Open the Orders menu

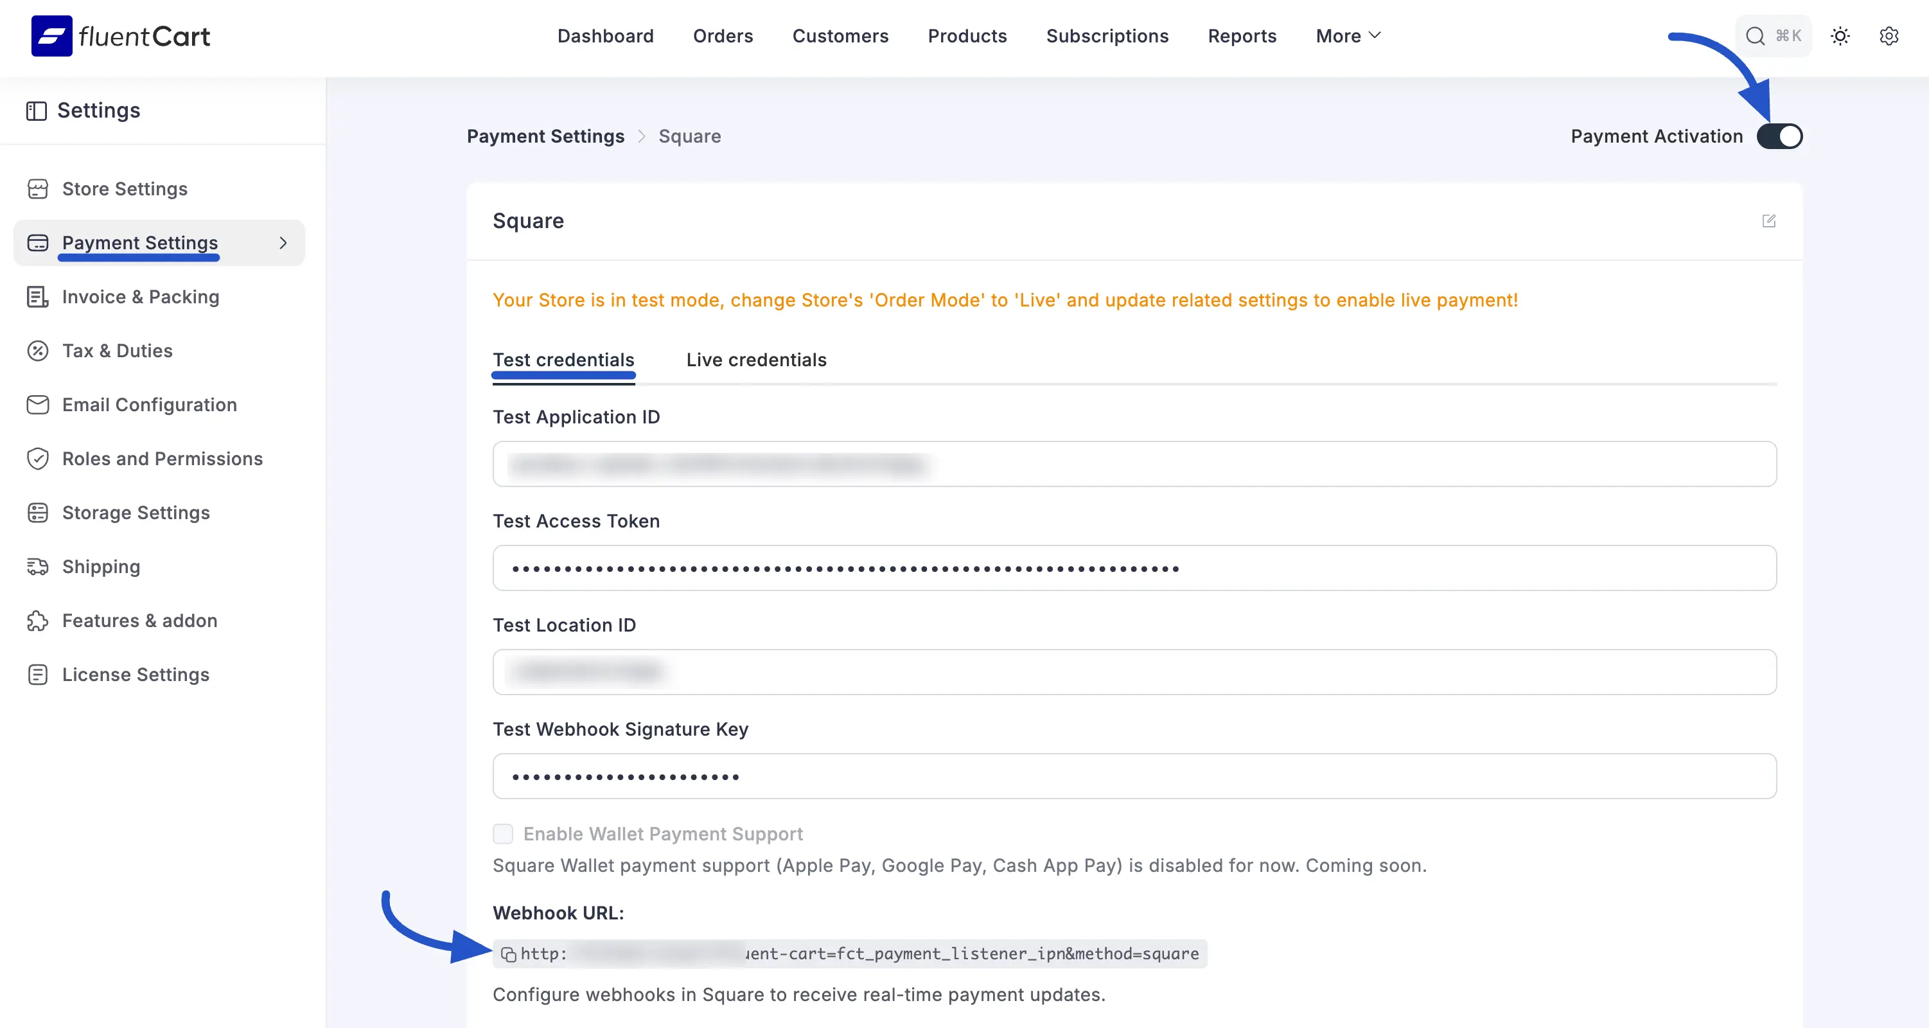coord(723,36)
